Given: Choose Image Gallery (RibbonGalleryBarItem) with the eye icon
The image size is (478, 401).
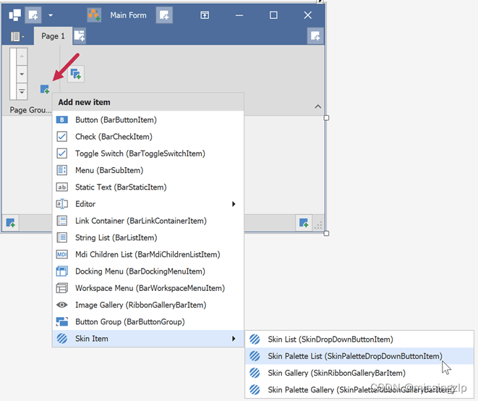Looking at the screenshot, I should click(x=140, y=305).
